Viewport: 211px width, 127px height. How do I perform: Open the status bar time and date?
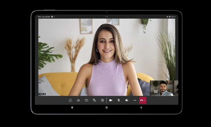(x=44, y=17)
